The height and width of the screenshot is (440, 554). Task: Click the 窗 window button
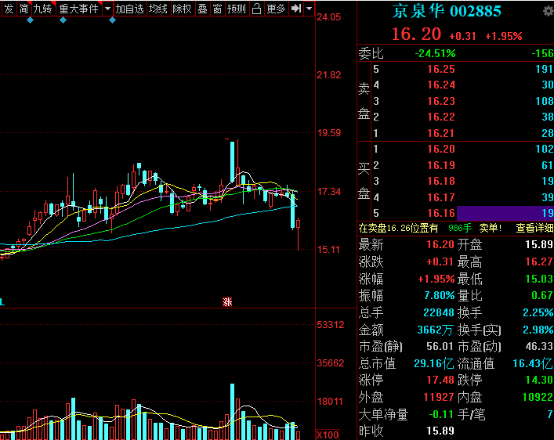pyautogui.click(x=217, y=9)
